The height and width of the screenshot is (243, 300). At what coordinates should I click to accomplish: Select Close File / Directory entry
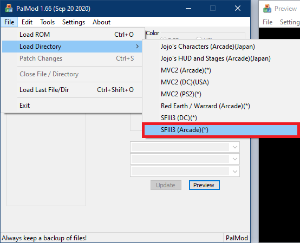coord(72,74)
